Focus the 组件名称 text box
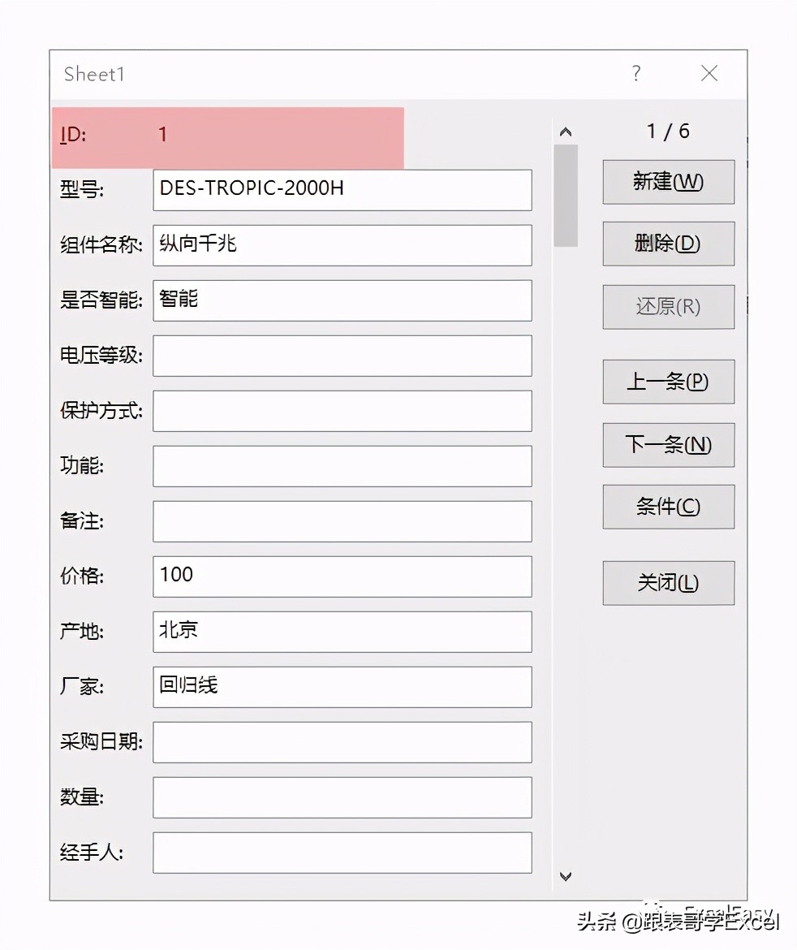Image resolution: width=797 pixels, height=950 pixels. 342,245
